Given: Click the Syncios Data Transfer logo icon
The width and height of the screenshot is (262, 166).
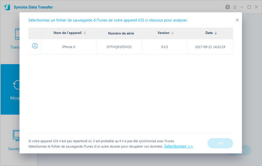Looking at the screenshot, I should pos(7,7).
